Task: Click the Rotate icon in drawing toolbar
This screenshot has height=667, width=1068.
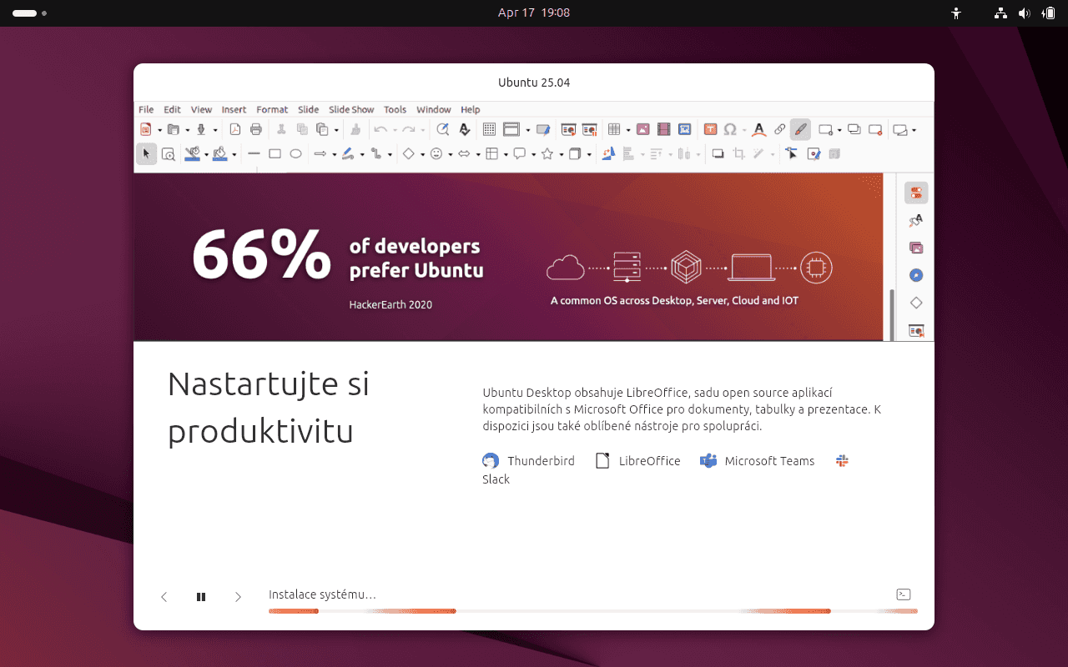Action: [x=608, y=153]
